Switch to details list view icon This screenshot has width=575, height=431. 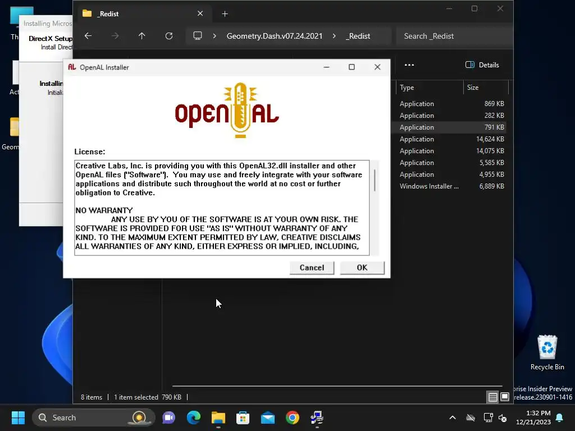tap(492, 397)
